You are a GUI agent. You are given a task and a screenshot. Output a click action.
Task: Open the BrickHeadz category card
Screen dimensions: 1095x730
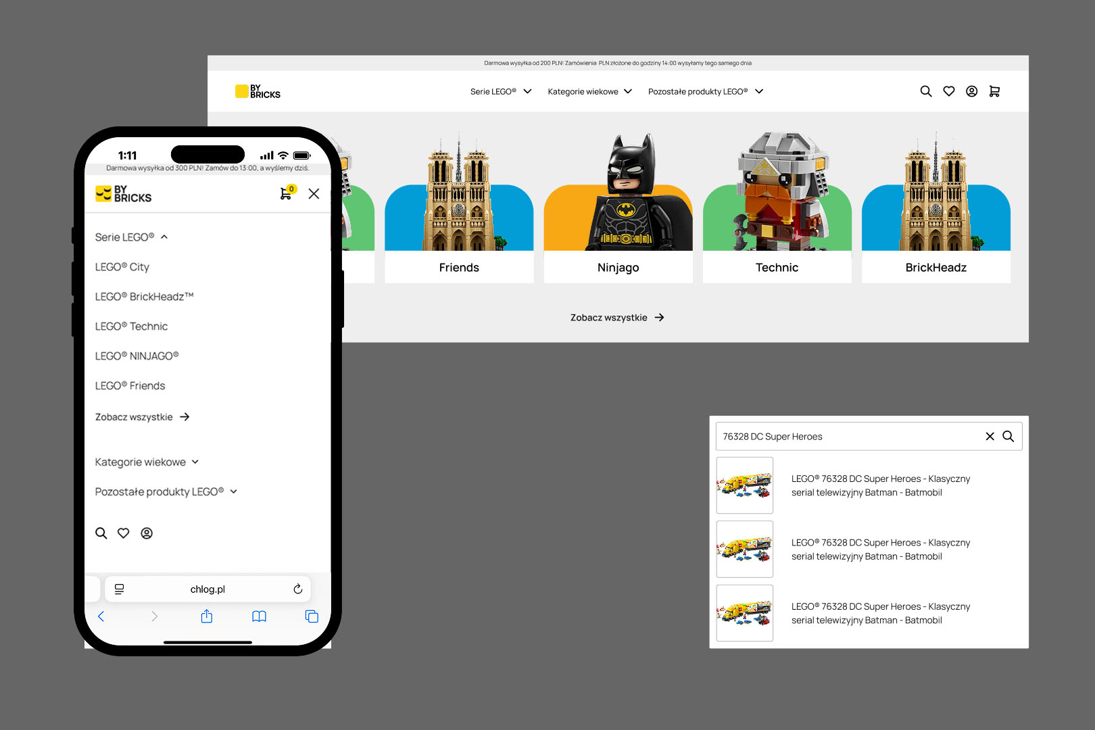[936, 207]
